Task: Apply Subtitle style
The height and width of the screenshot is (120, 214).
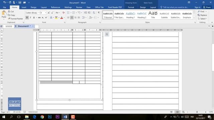Action: pyautogui.click(x=164, y=15)
